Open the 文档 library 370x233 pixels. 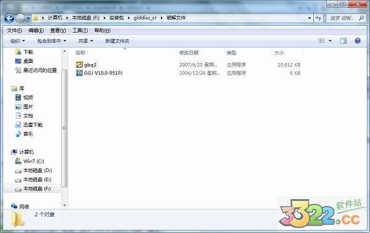click(x=28, y=115)
